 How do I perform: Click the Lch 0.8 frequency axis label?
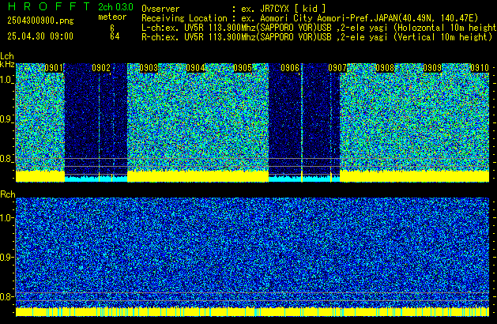coord(6,159)
